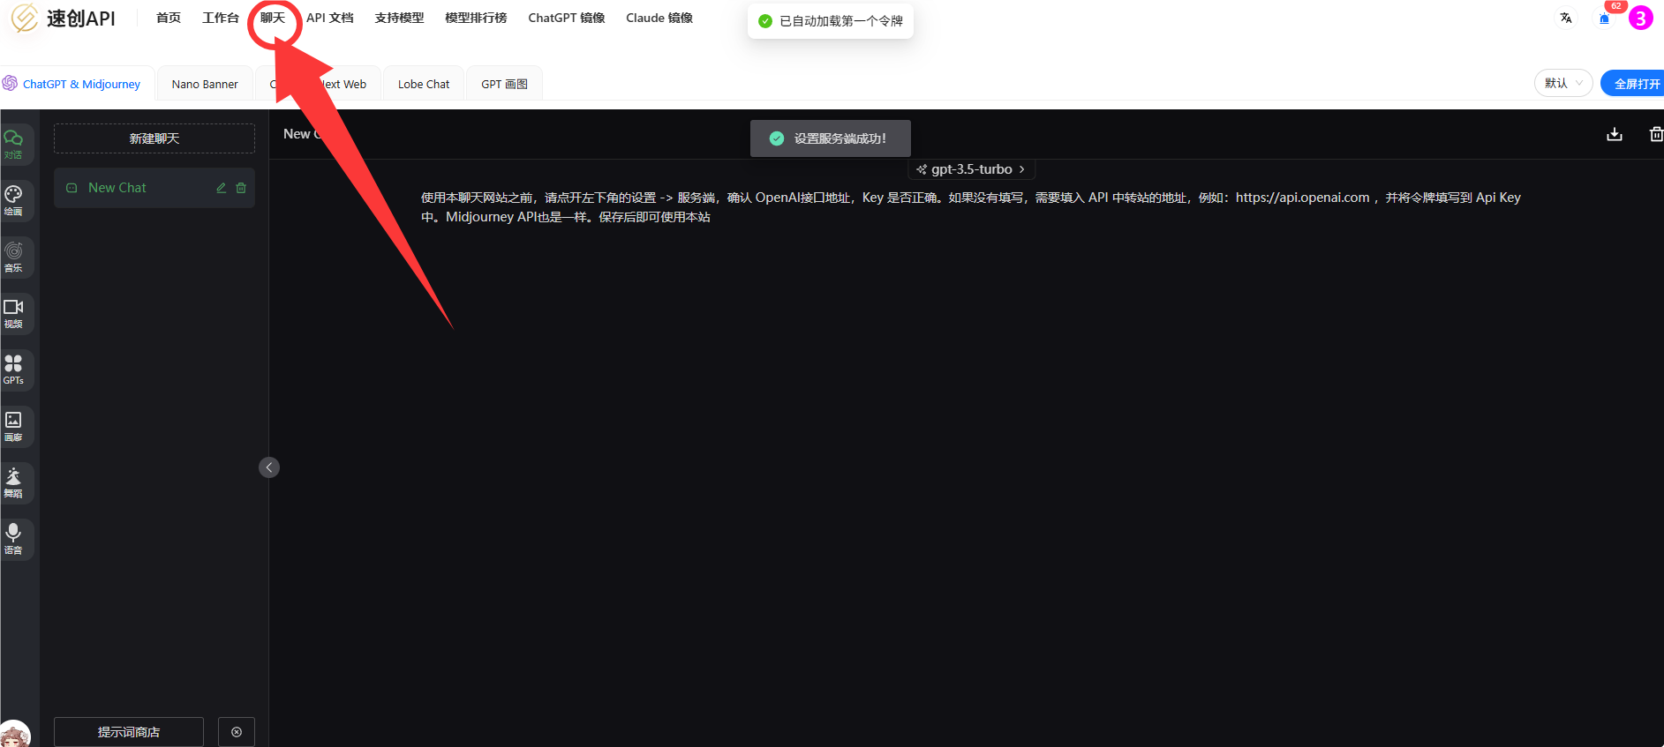Open the 语音 voice sidebar icon
1664x747 pixels.
pyautogui.click(x=14, y=539)
